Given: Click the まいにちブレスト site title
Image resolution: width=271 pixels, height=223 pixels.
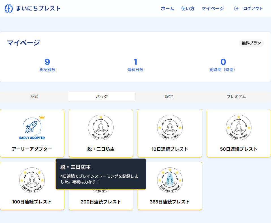Looking at the screenshot, I should [x=38, y=9].
